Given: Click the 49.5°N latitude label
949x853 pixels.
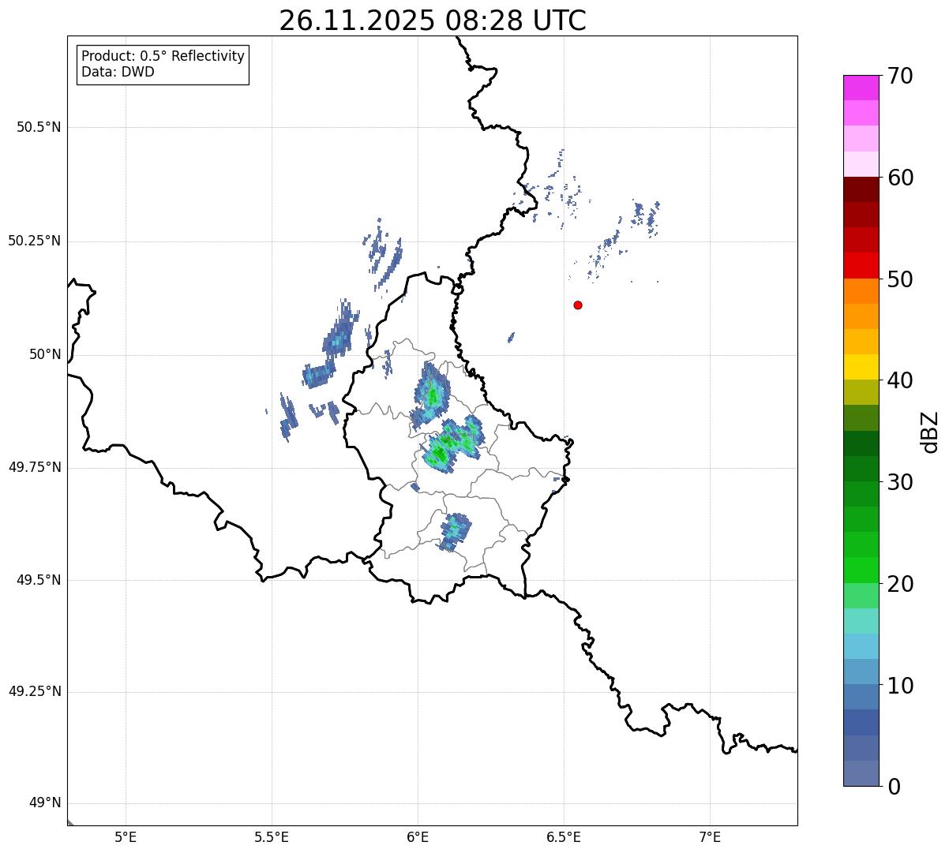Looking at the screenshot, I should [x=39, y=580].
